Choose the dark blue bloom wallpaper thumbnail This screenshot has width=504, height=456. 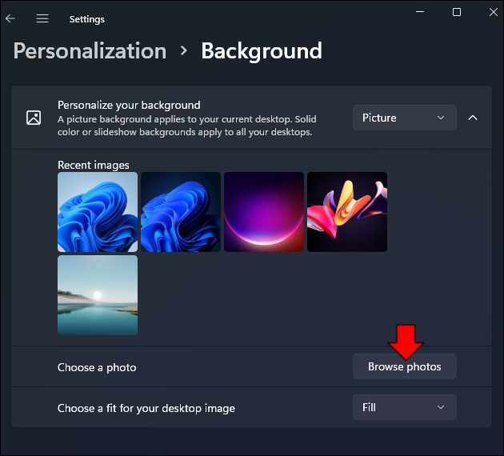[x=181, y=212]
